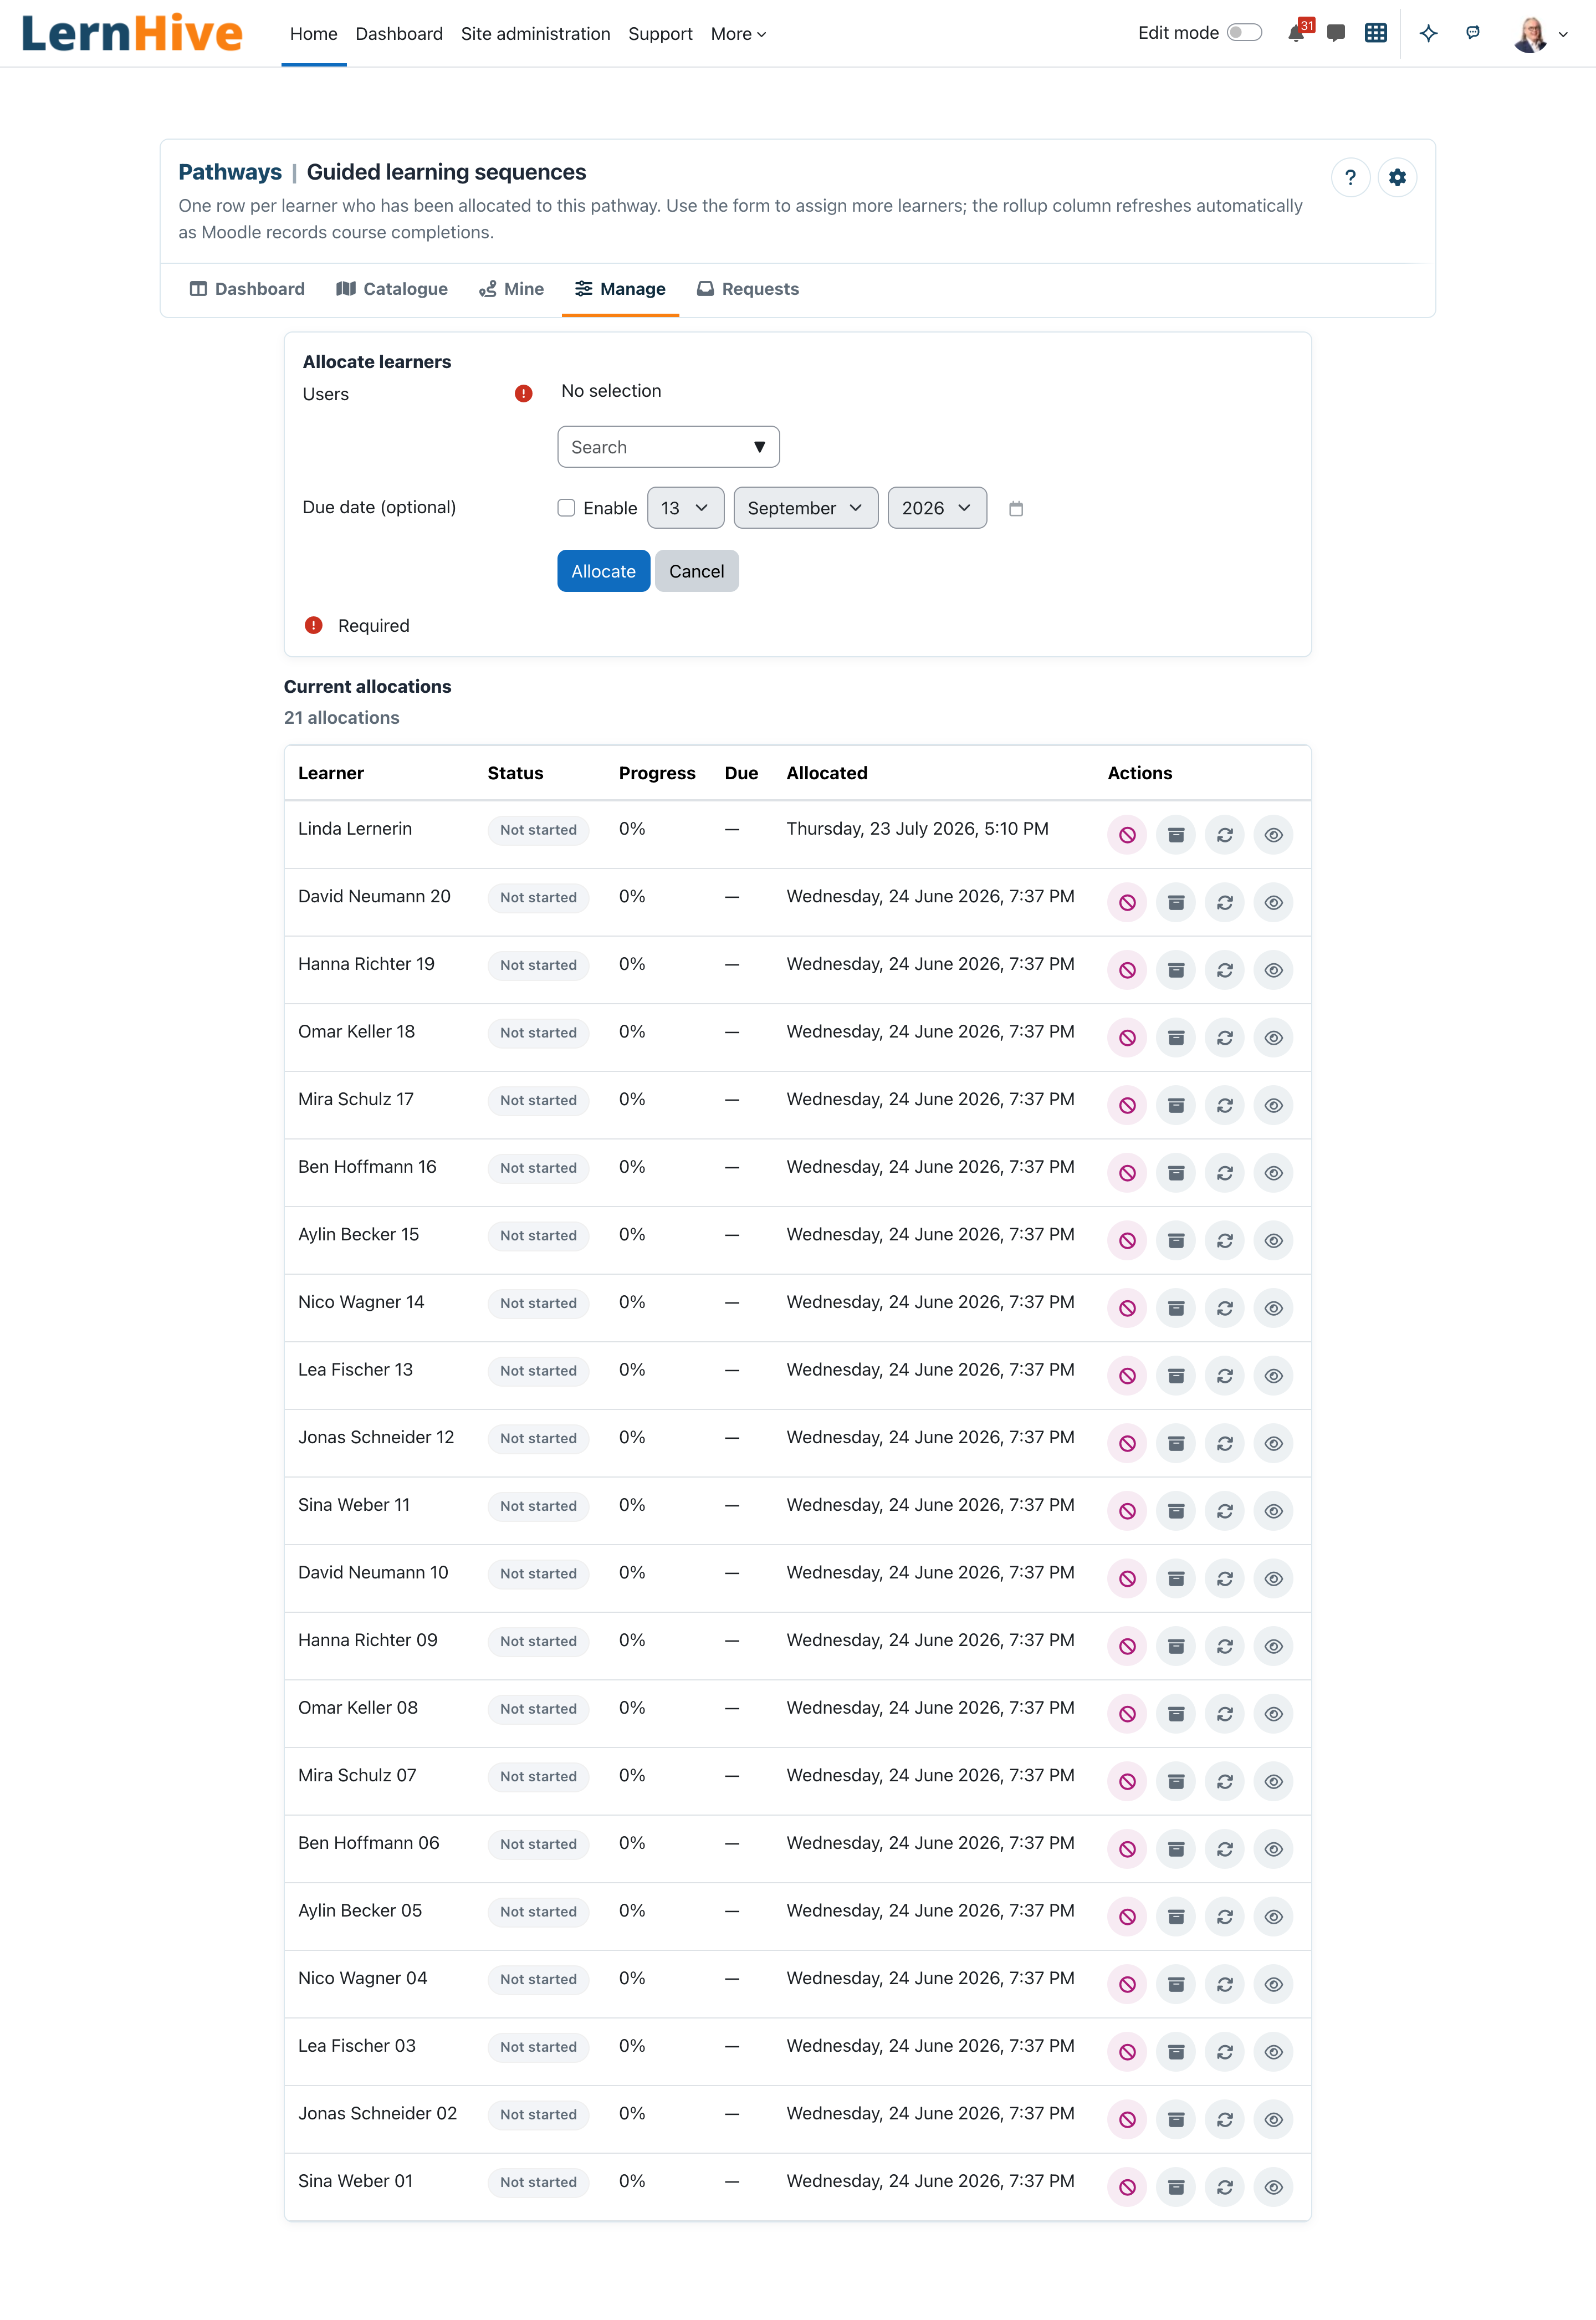Open the chat bubble icon beside the avatar
This screenshot has height=2320, width=1596.
point(1473,33)
